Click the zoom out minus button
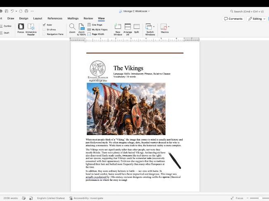Image resolution: width=269 pixels, height=201 pixels. click(248, 198)
